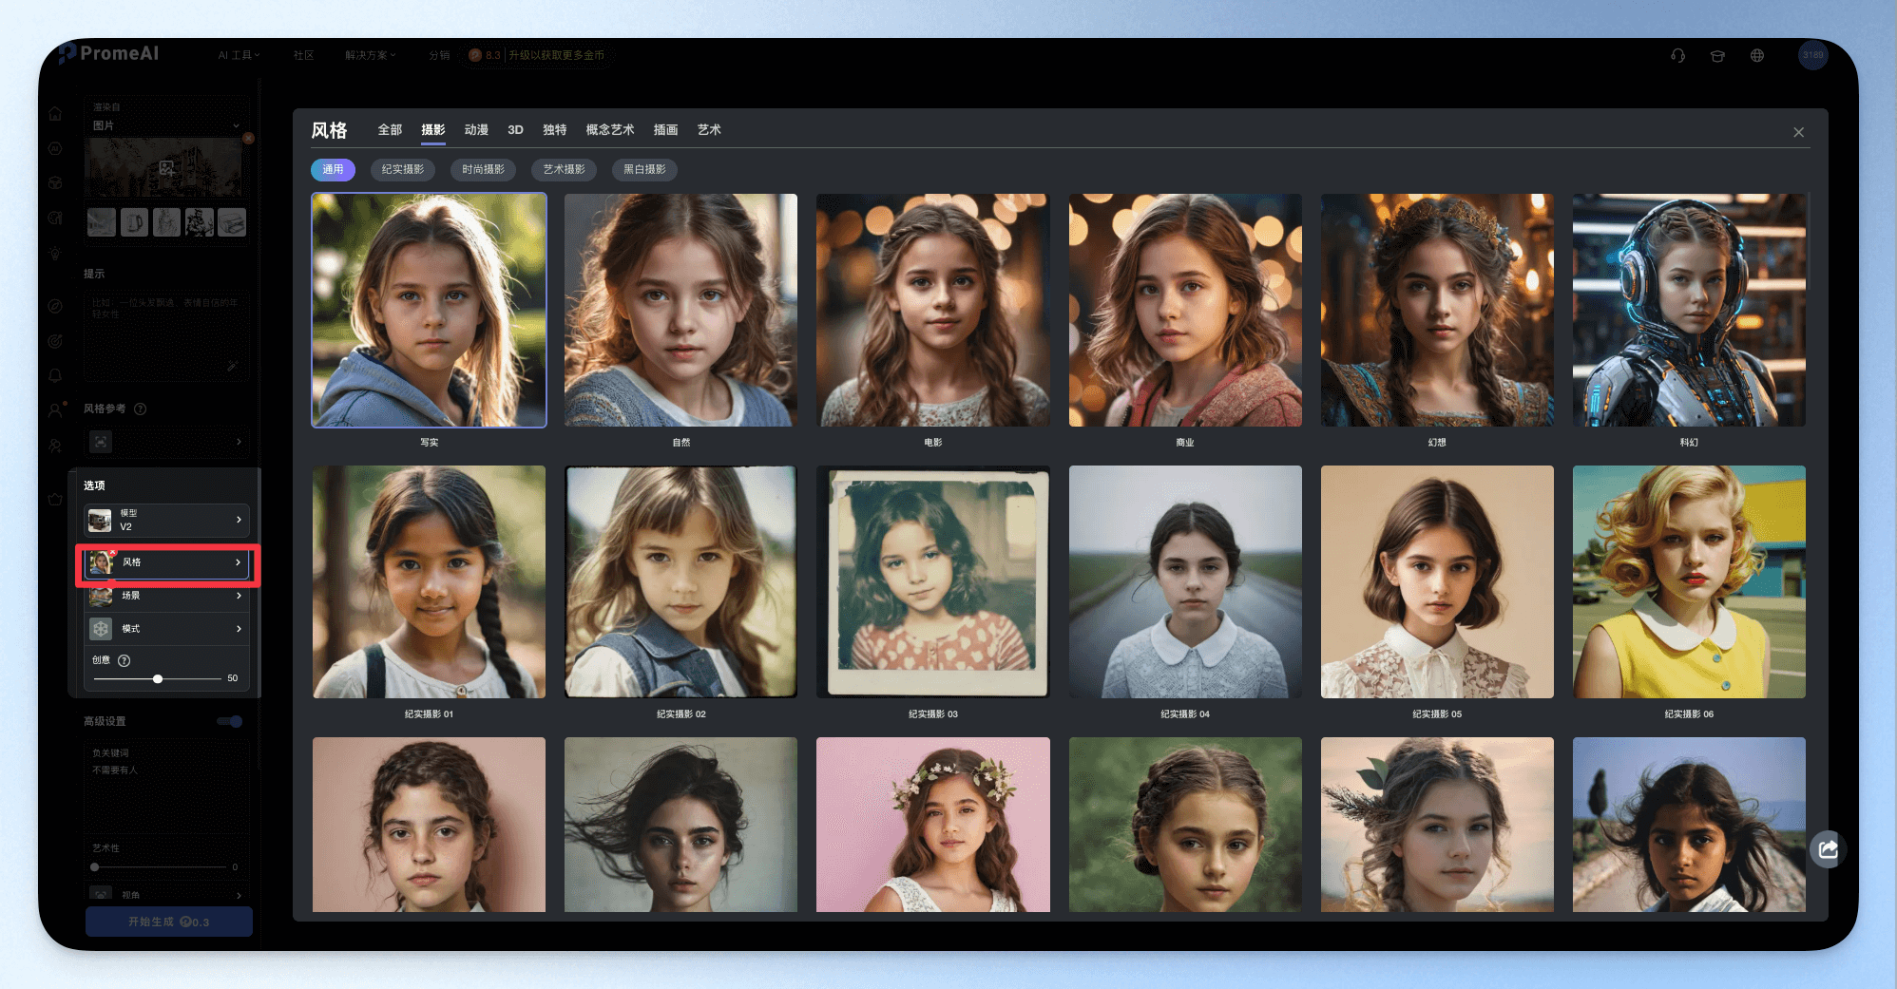1897x989 pixels.
Task: Switch to the 动漫 style tab
Action: [x=476, y=130]
